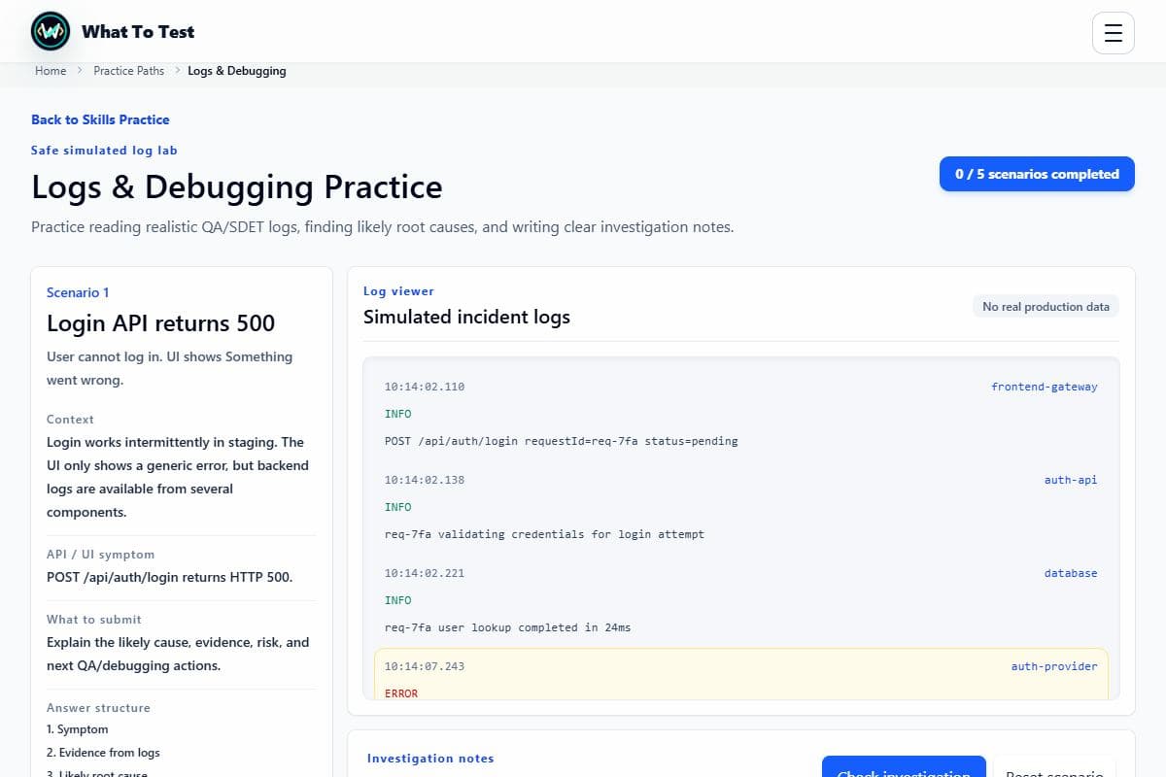The image size is (1166, 777).
Task: Click 'POST /api/auth/login returns HTTP 500.' text
Action: pos(169,577)
